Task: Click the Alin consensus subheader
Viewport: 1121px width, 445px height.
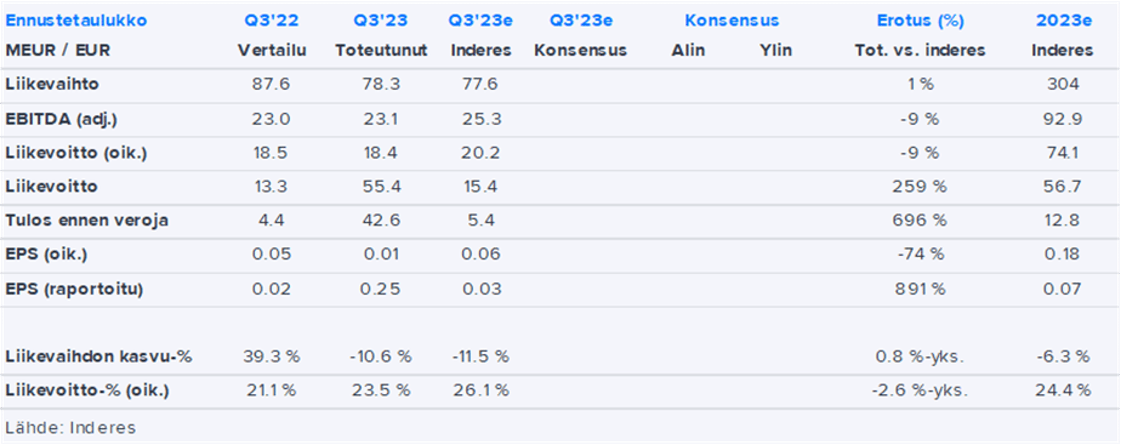Action: 688,50
